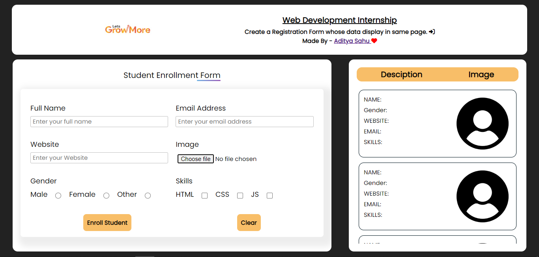Select the Male radio button
This screenshot has height=257, width=539.
click(x=58, y=195)
